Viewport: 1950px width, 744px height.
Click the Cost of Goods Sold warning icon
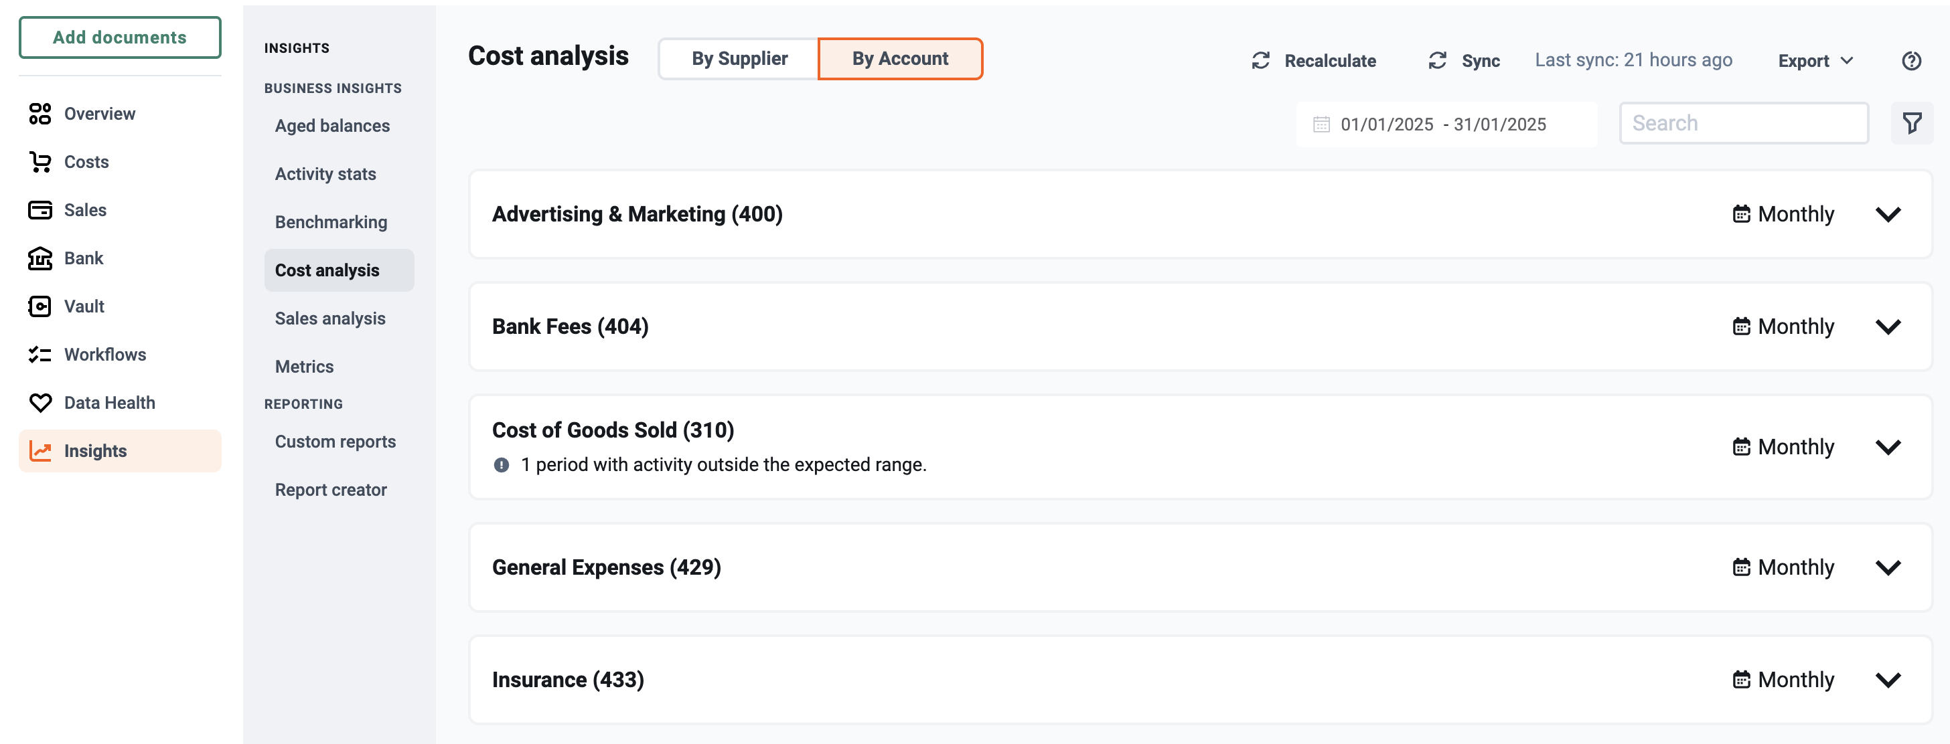tap(501, 465)
